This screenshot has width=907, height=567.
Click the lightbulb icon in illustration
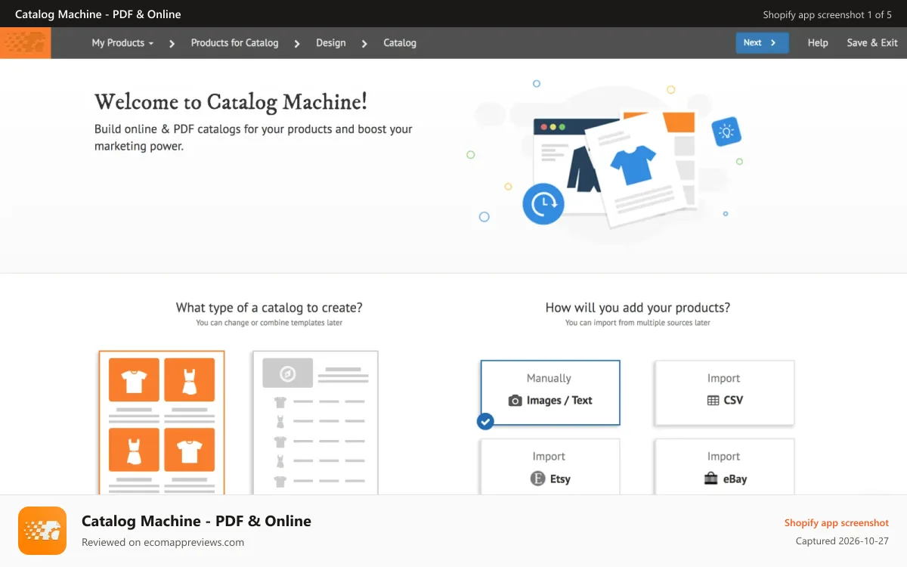(726, 132)
